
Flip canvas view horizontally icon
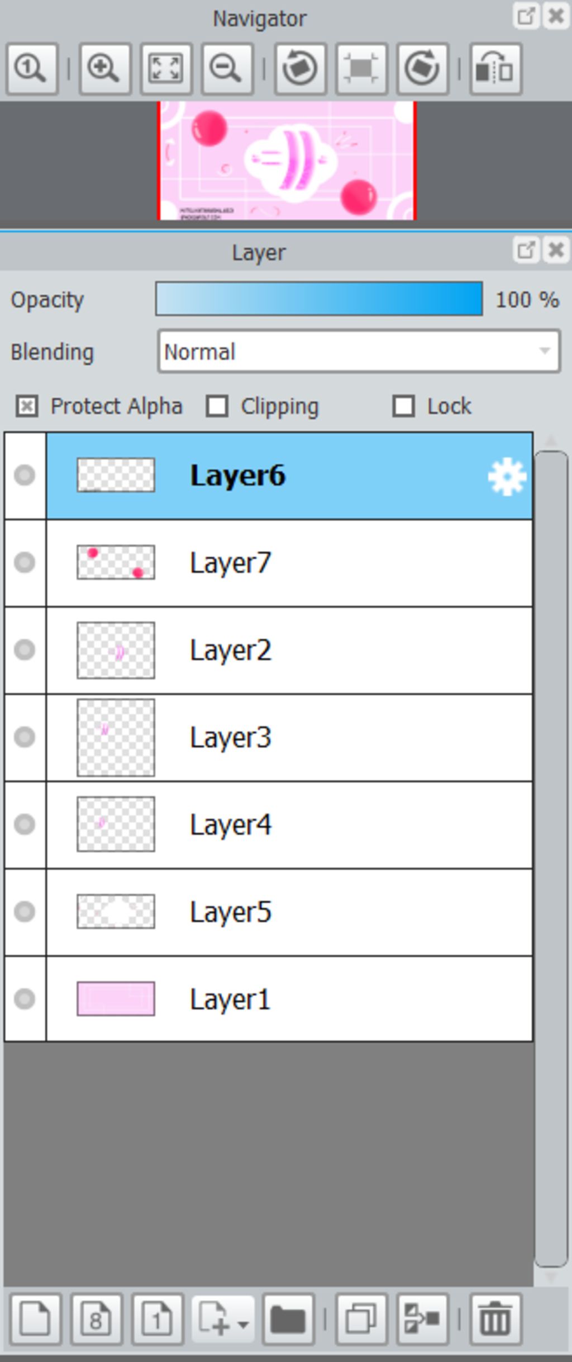coord(495,68)
